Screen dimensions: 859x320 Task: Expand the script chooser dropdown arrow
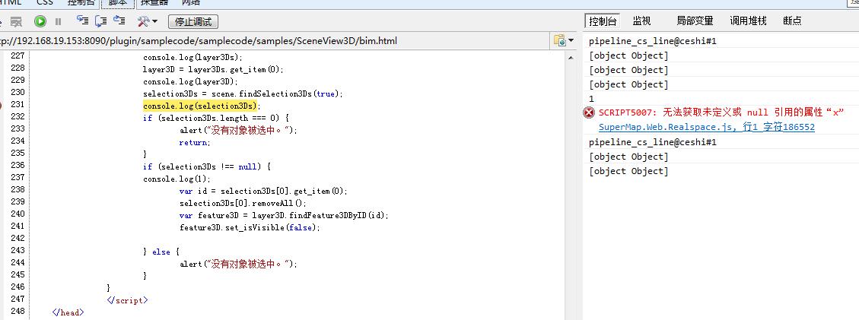coord(571,40)
